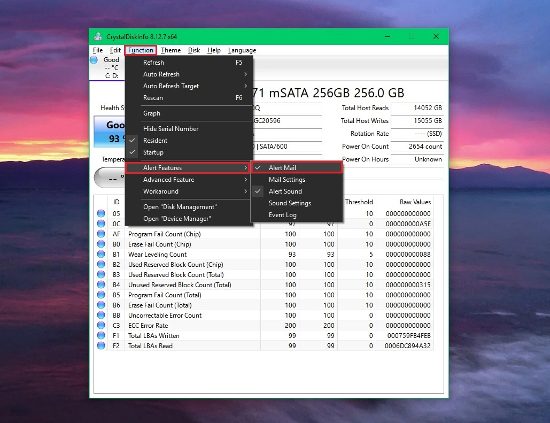The height and width of the screenshot is (423, 550).
Task: Open the Edit menu
Action: pos(115,50)
